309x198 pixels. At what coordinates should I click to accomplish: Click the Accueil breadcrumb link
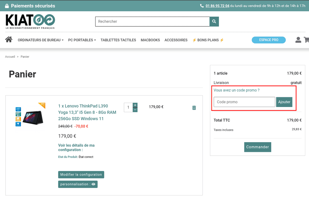pyautogui.click(x=10, y=57)
